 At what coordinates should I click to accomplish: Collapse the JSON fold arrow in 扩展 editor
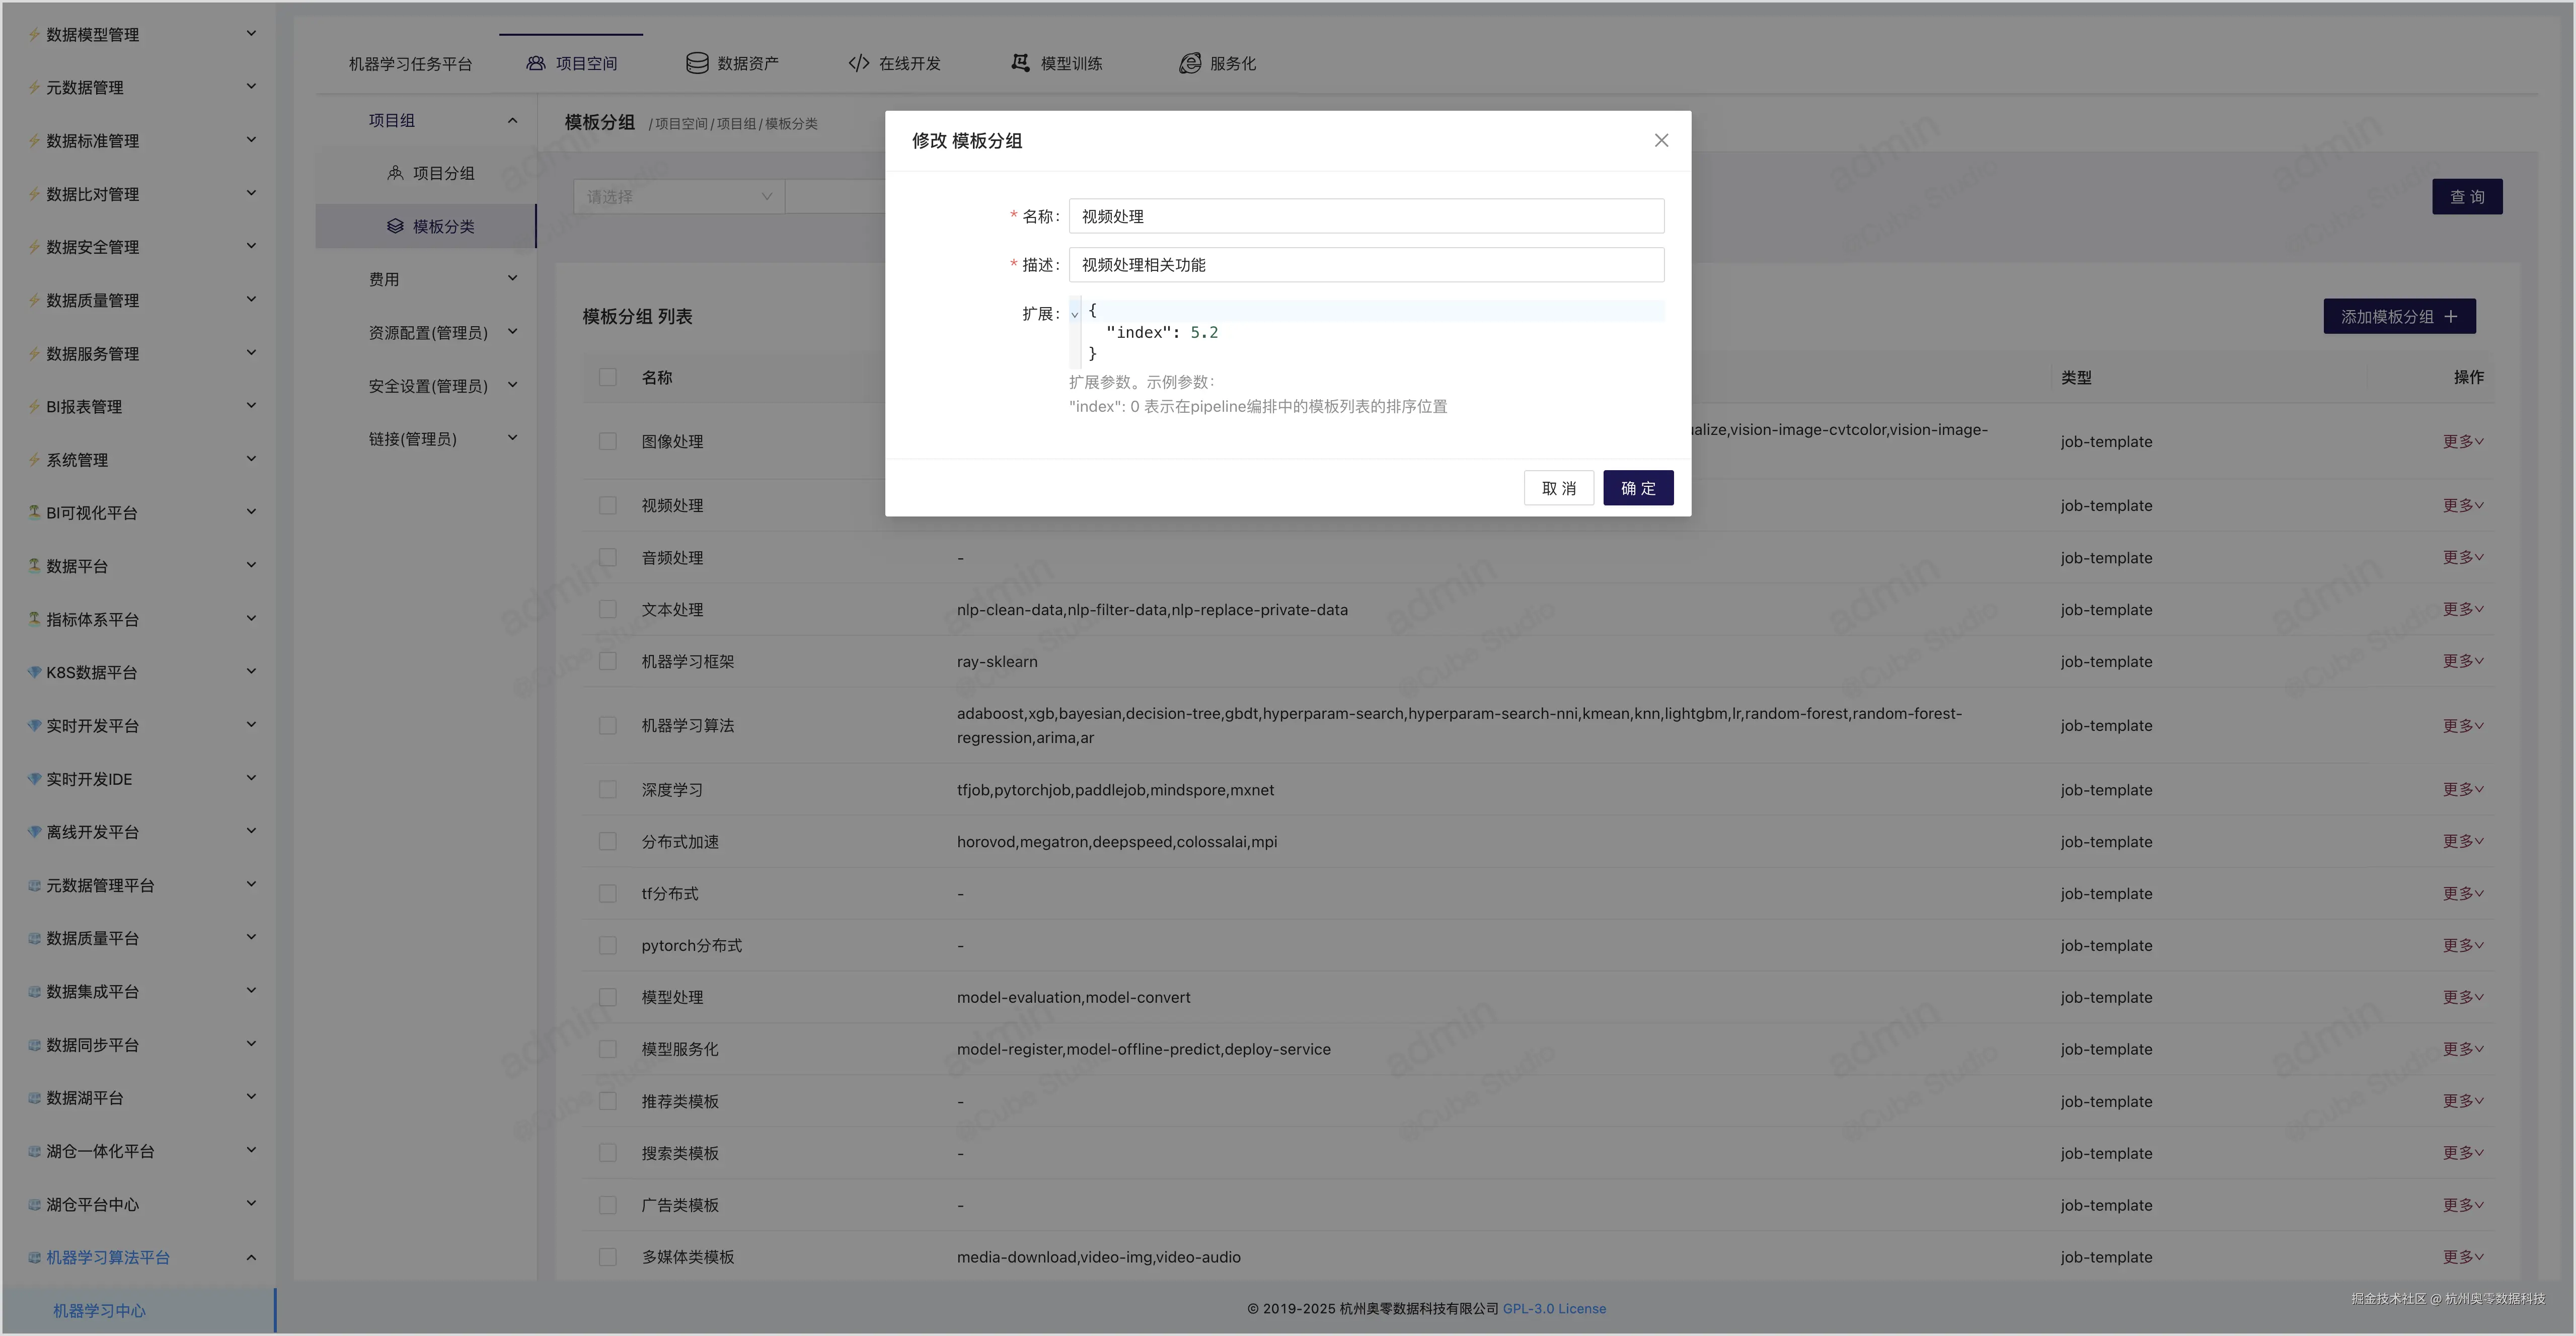click(x=1075, y=314)
